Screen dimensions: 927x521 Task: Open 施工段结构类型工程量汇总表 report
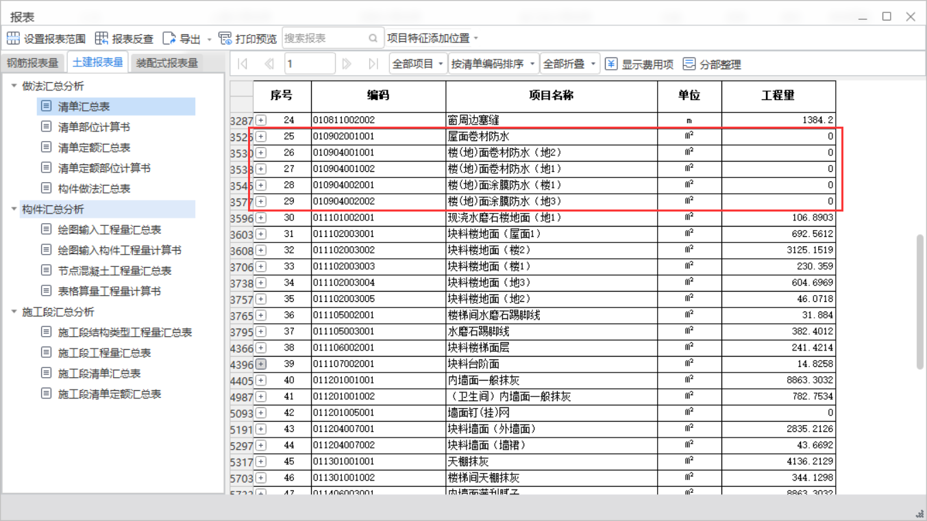click(125, 332)
